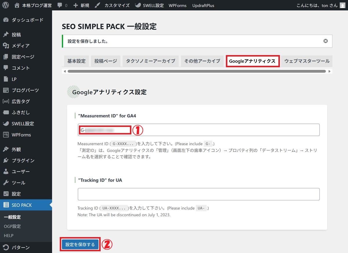
Task: Open the Posts pushpin icon in sidebar
Action: (6, 35)
